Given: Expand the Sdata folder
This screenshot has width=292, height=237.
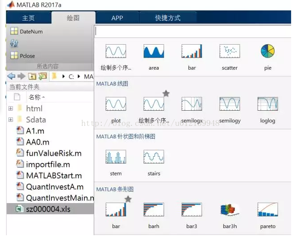Looking at the screenshot, I should [11, 120].
